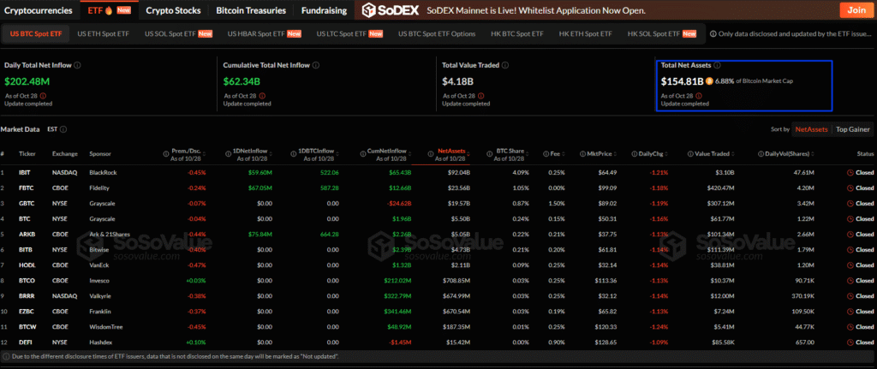Click the Closed clock icon in DEFI row
The height and width of the screenshot is (369, 877).
(x=850, y=341)
